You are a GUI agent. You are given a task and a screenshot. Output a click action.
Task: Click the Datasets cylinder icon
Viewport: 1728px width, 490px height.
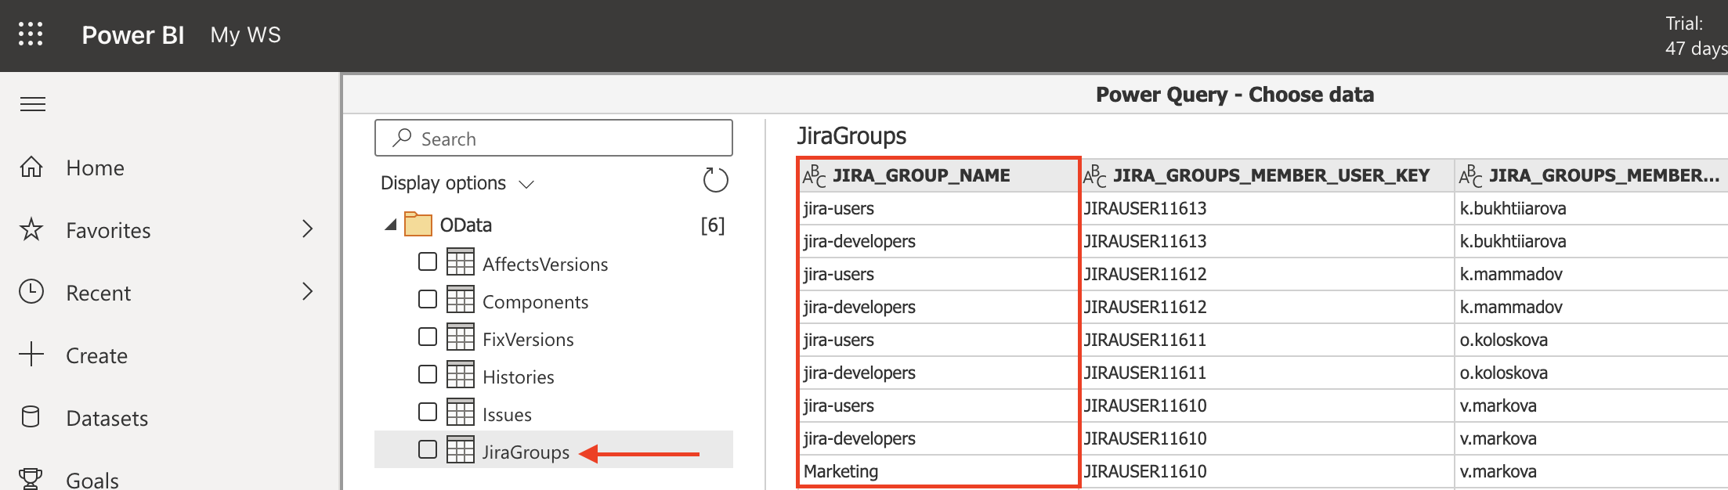click(x=31, y=417)
